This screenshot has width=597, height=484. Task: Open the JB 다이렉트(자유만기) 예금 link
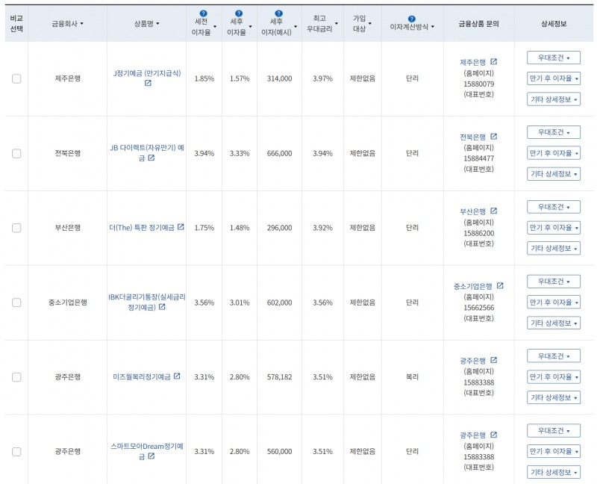coord(146,152)
